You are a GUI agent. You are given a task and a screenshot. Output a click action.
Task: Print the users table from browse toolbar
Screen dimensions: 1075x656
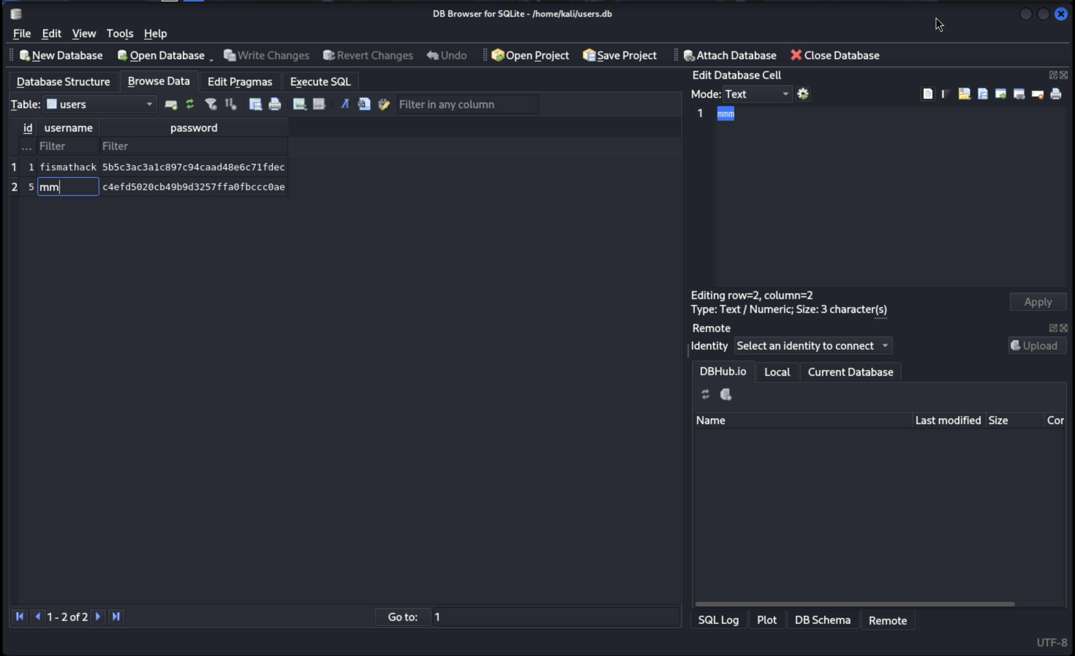pyautogui.click(x=275, y=104)
